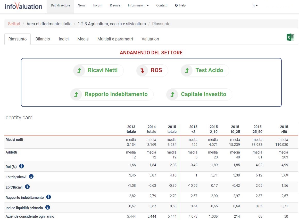This screenshot has width=299, height=220.
Task: Click the Test Acido trend label
Action: point(209,70)
